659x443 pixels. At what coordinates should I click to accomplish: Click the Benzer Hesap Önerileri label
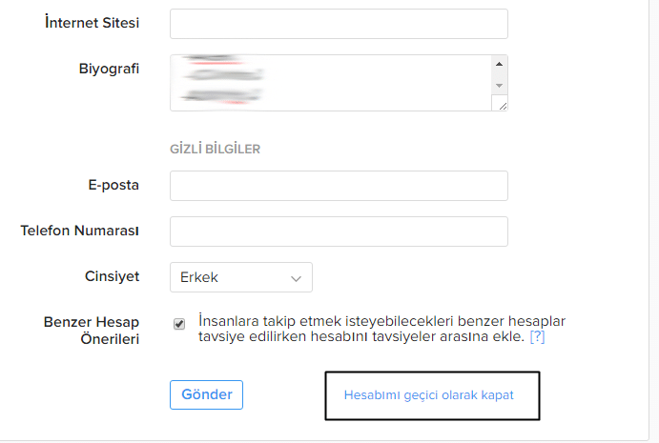[x=92, y=331]
